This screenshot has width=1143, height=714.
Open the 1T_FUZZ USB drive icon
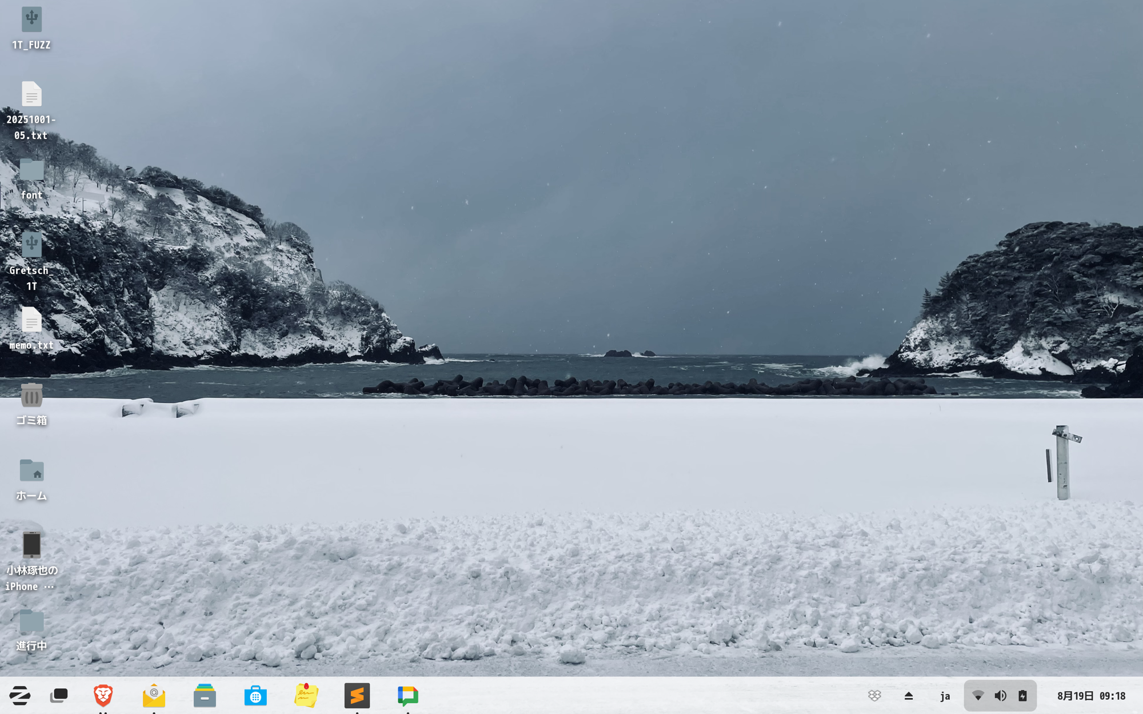pyautogui.click(x=31, y=19)
